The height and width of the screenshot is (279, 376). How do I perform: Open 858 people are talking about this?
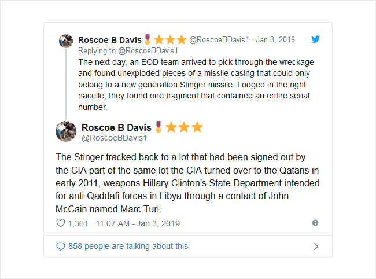(x=128, y=246)
